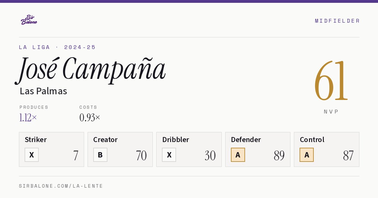Open the Striker rating card
Screen dimensions: 378x198
tap(51, 149)
